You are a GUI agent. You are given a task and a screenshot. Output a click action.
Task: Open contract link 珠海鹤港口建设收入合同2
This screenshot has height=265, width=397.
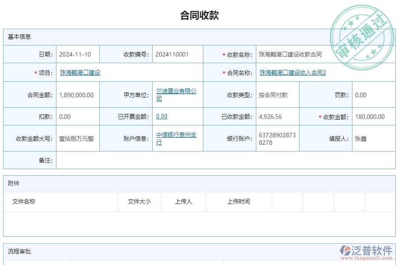click(x=292, y=72)
